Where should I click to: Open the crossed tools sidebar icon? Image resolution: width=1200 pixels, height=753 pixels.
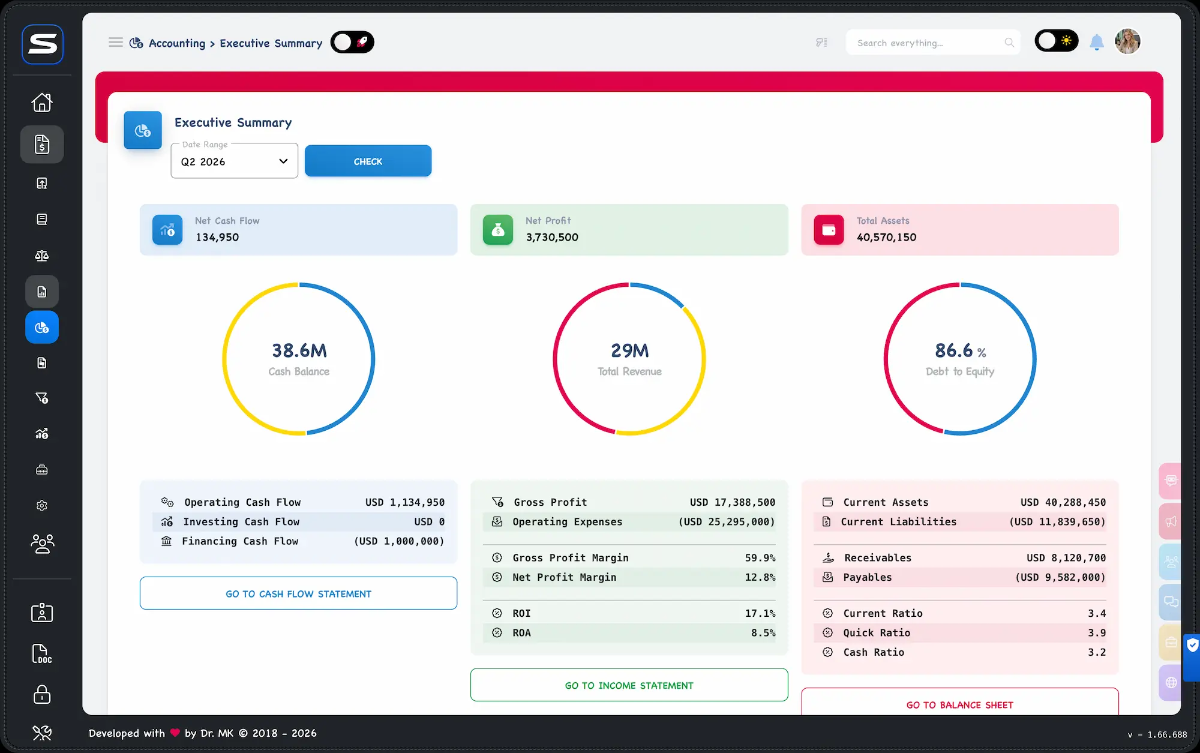(x=42, y=733)
